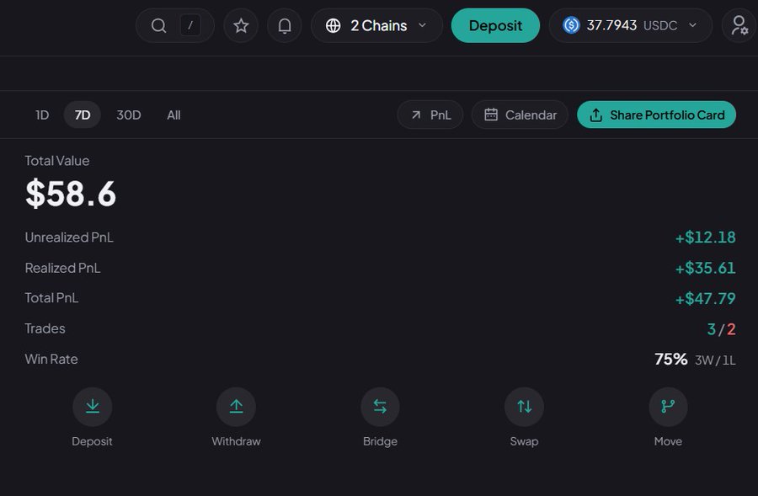The width and height of the screenshot is (758, 496).
Task: Click the green Deposit button in header
Action: click(495, 25)
